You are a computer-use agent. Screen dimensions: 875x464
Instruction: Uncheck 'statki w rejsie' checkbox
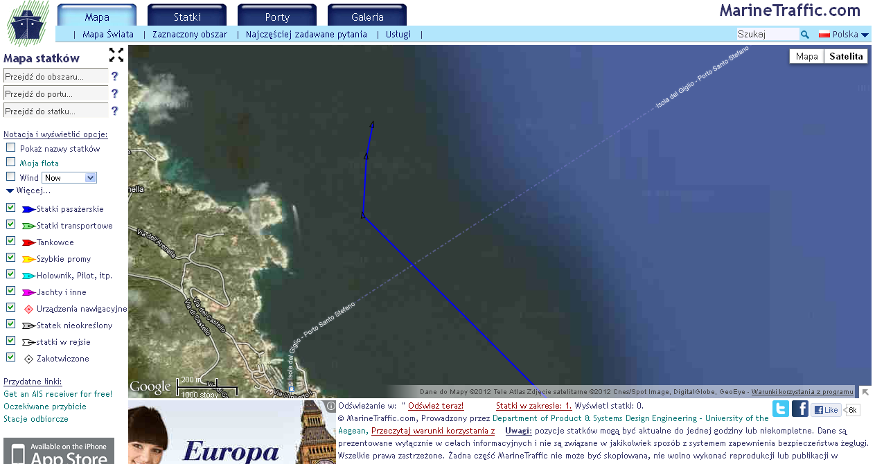tap(10, 341)
